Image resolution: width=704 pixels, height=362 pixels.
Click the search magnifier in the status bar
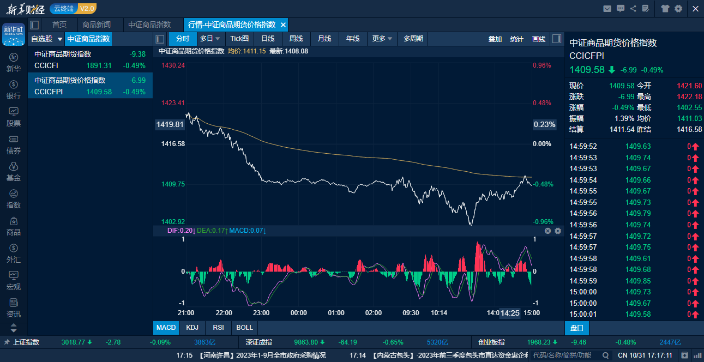(x=605, y=354)
